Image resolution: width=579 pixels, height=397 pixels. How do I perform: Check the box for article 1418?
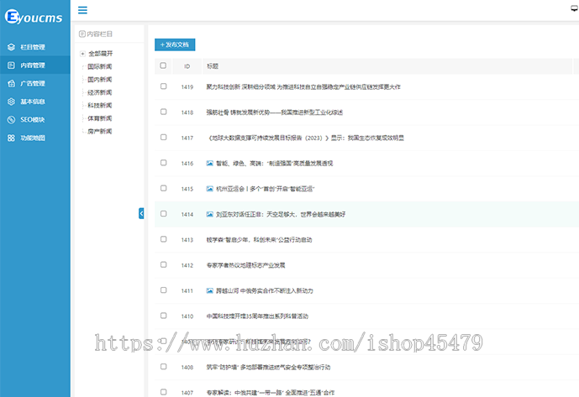point(164,112)
